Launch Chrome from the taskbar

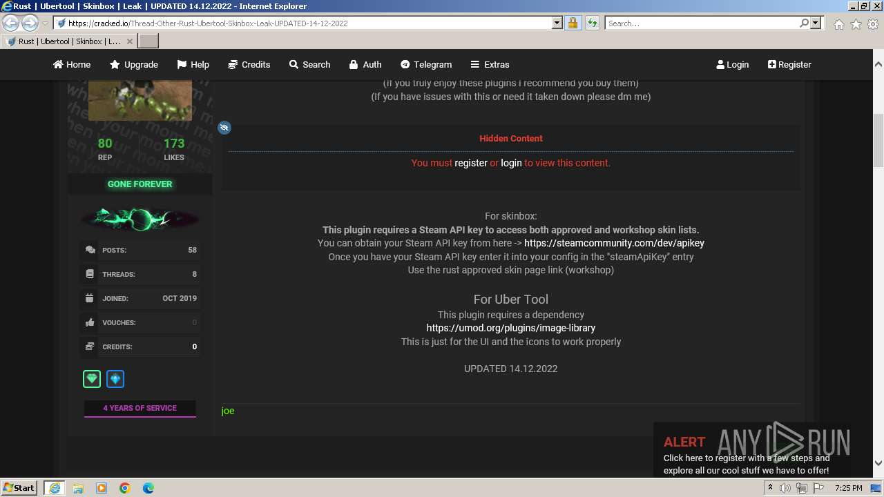point(125,487)
